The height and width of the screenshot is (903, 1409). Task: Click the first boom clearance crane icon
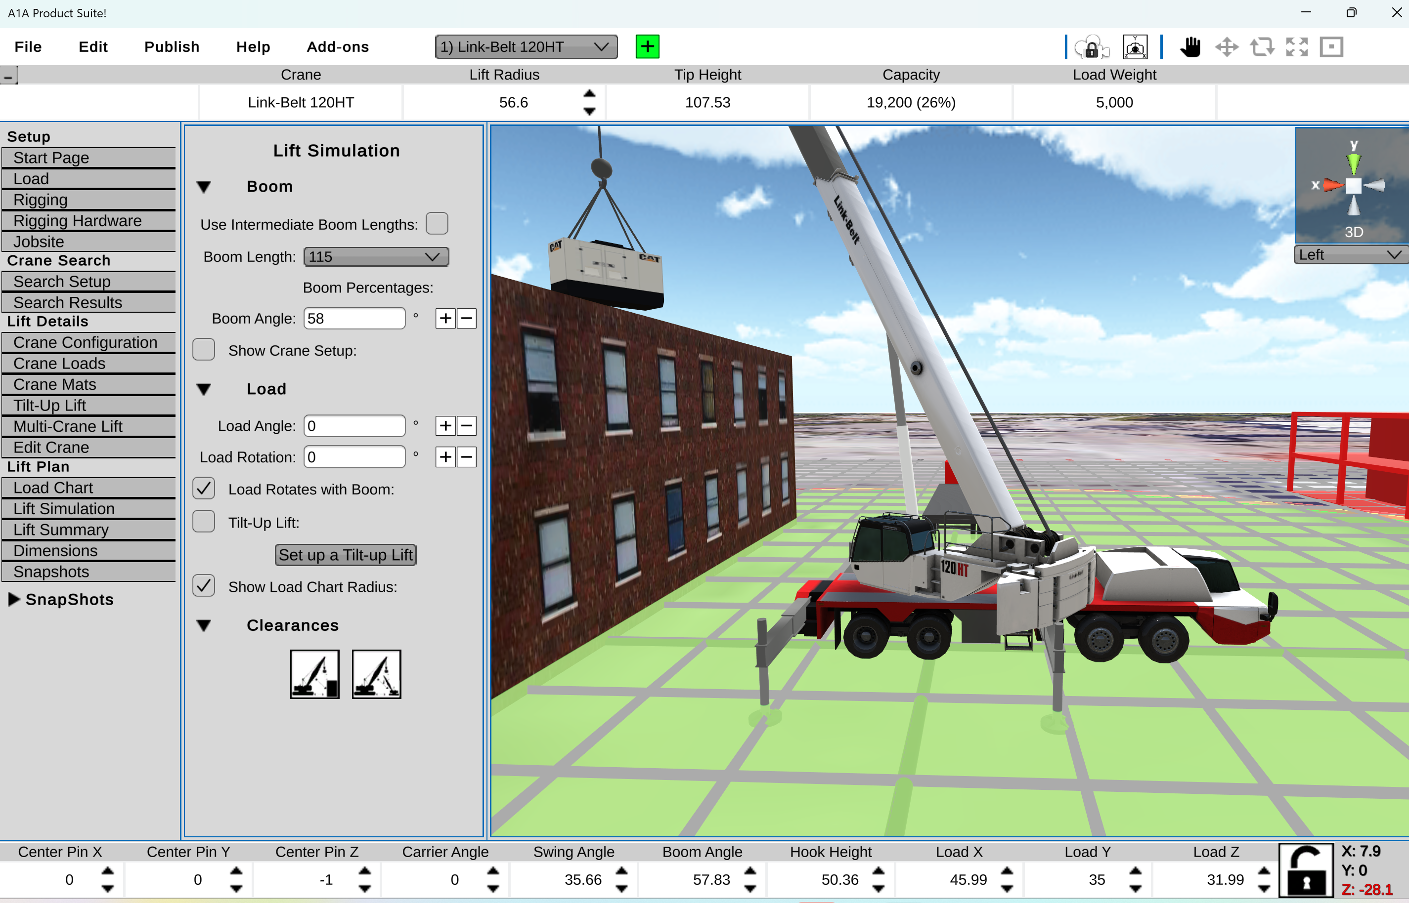pos(314,674)
